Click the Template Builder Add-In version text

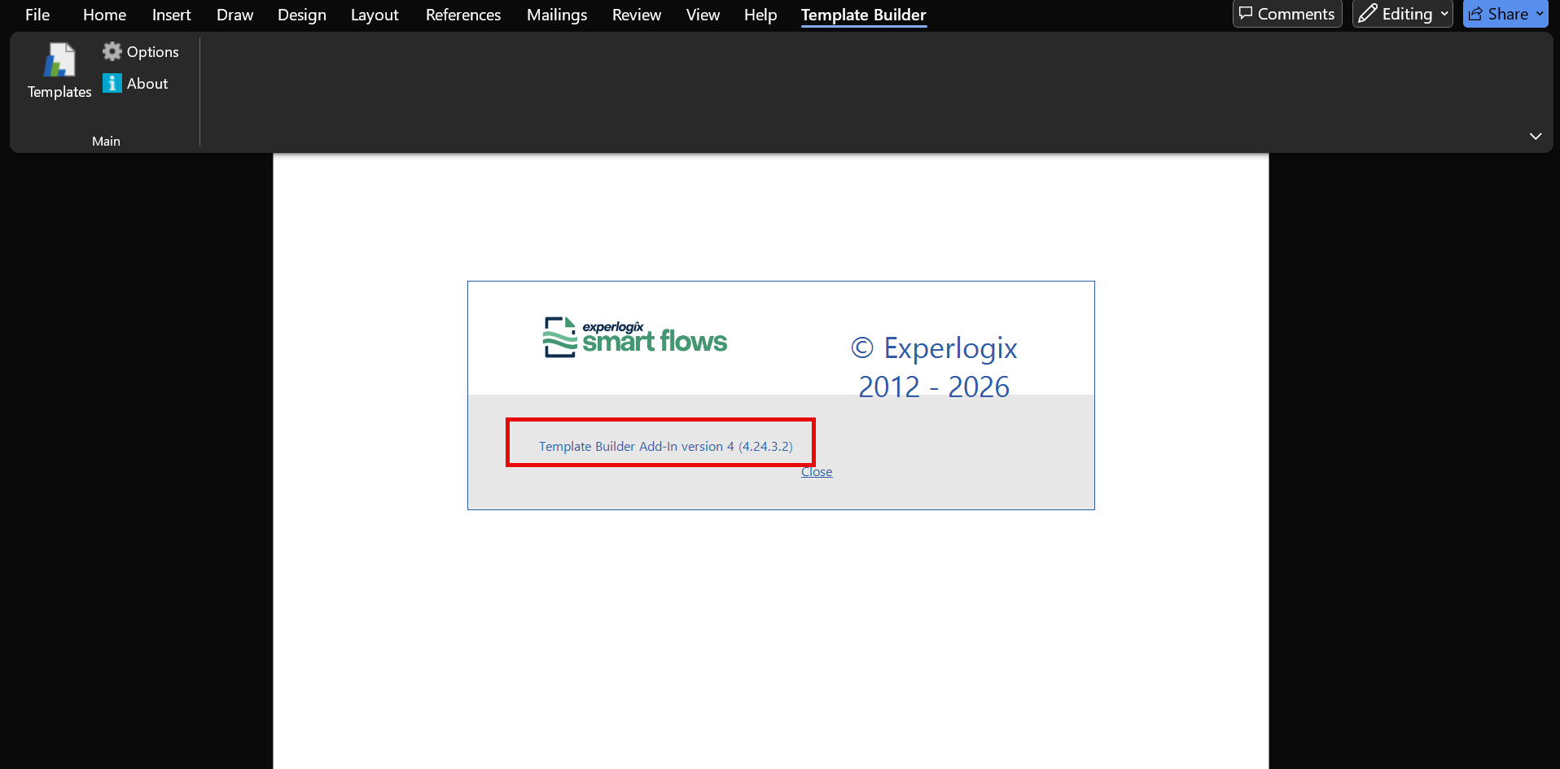[x=666, y=446]
